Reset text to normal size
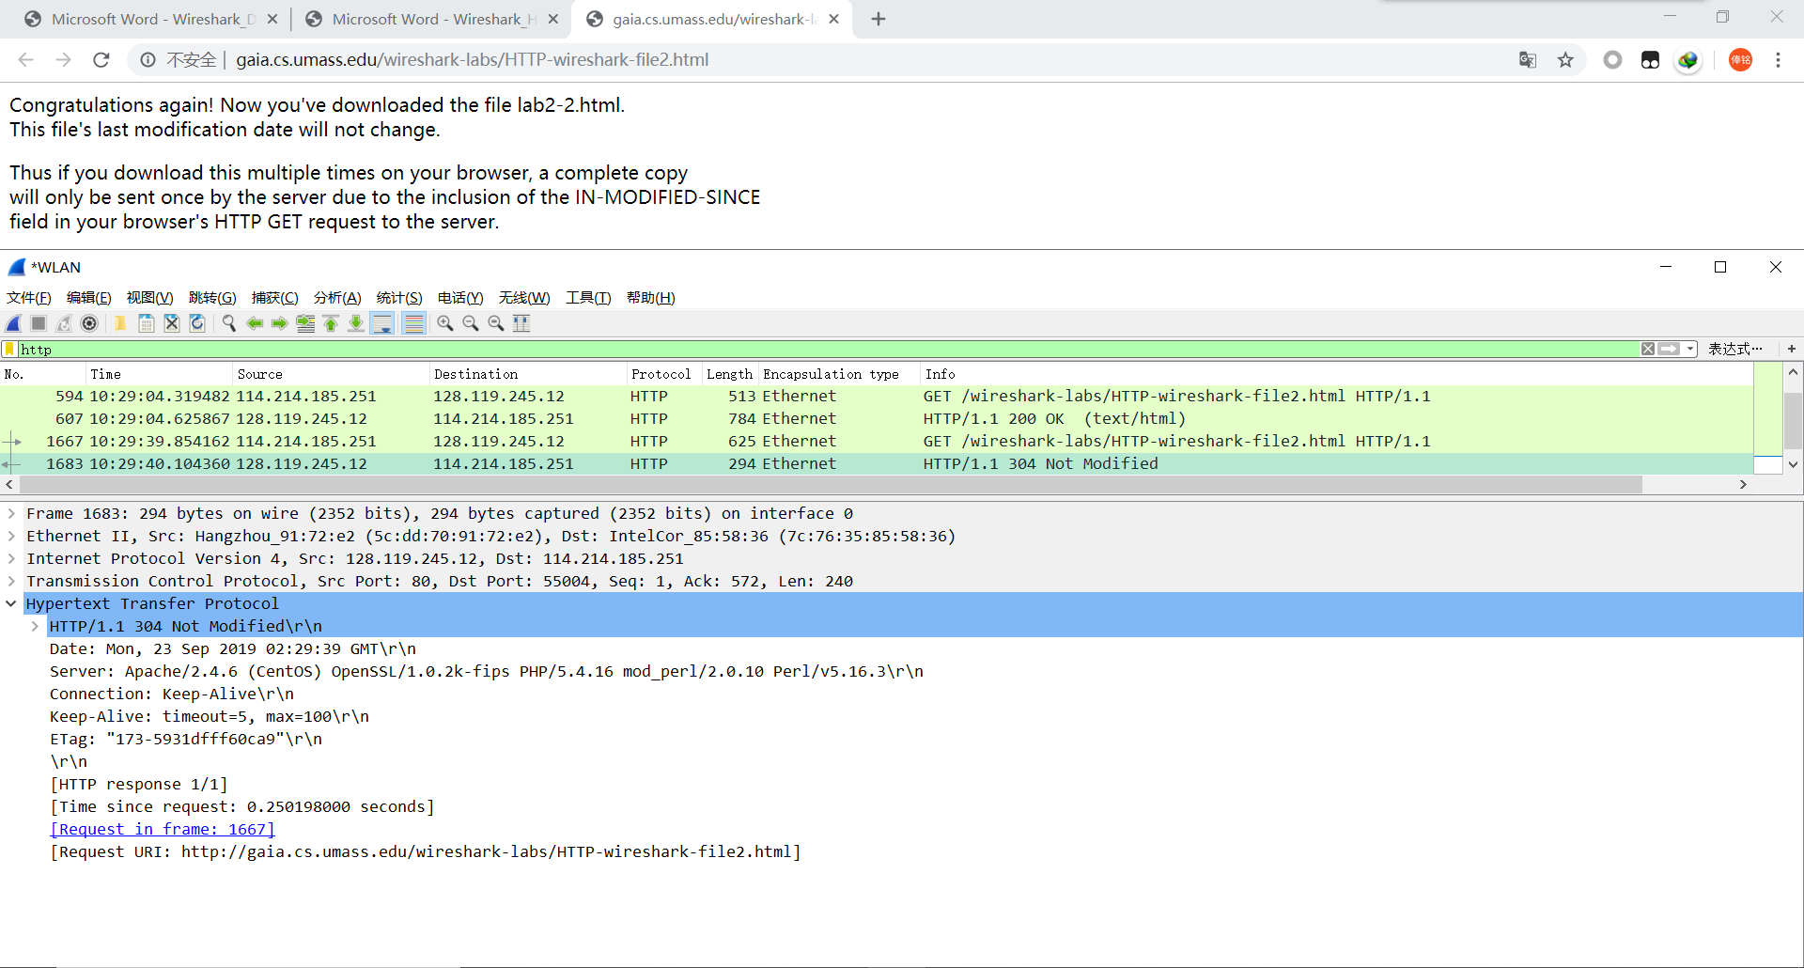This screenshot has width=1804, height=968. (x=496, y=323)
